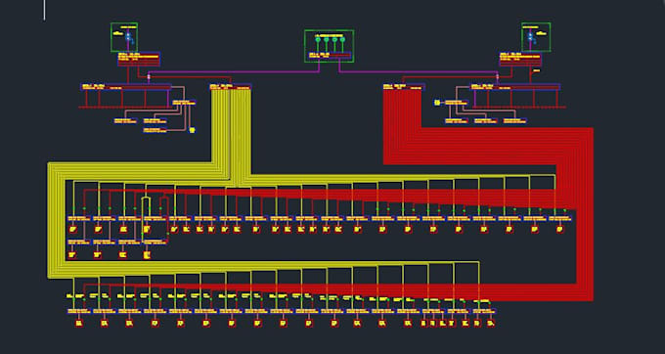This screenshot has width=665, height=354.
Task: Select the blue transformer symbol in top-right green box
Action: tap(531, 38)
